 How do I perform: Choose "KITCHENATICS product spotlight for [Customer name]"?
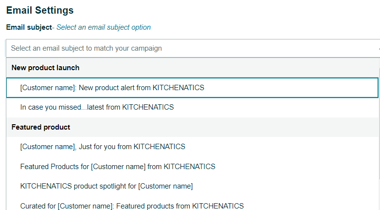click(107, 186)
